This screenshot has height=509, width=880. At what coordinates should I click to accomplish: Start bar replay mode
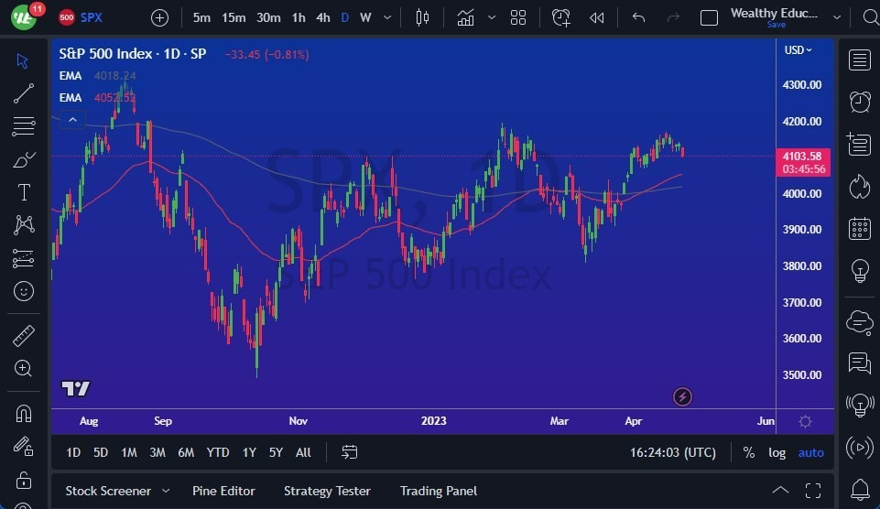click(596, 18)
